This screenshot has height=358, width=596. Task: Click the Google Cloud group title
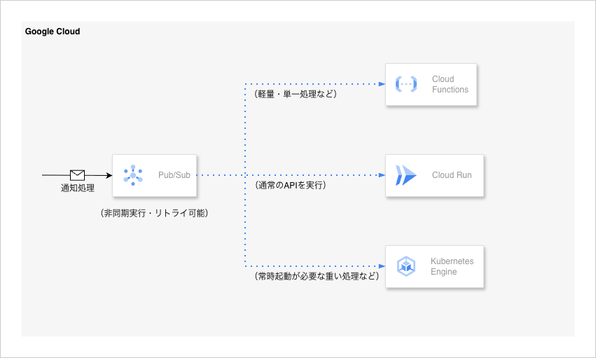[x=53, y=32]
